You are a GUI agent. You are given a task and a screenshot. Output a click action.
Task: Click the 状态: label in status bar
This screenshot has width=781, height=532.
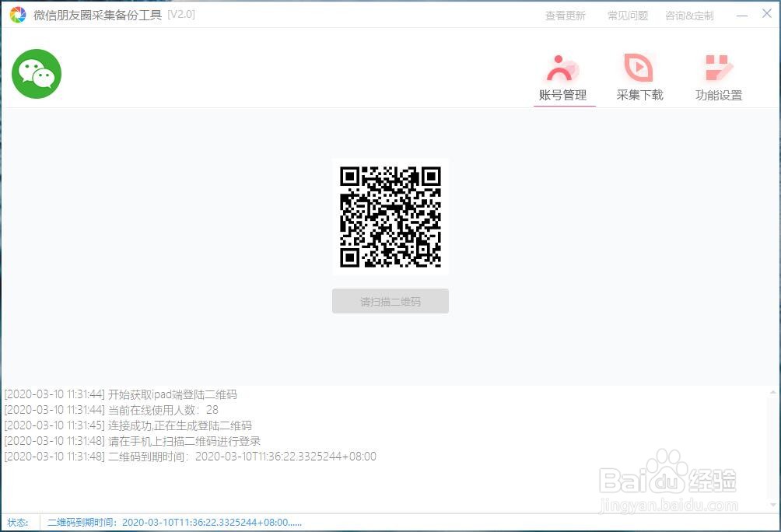[18, 523]
